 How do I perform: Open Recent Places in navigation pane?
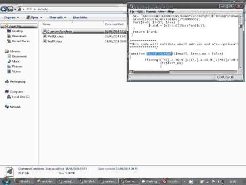[20, 41]
